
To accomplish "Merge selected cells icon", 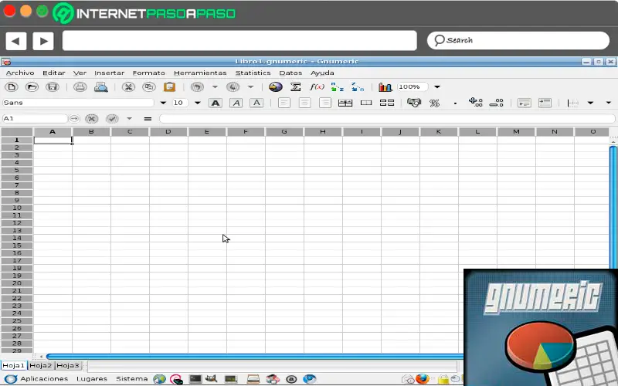I will 366,103.
